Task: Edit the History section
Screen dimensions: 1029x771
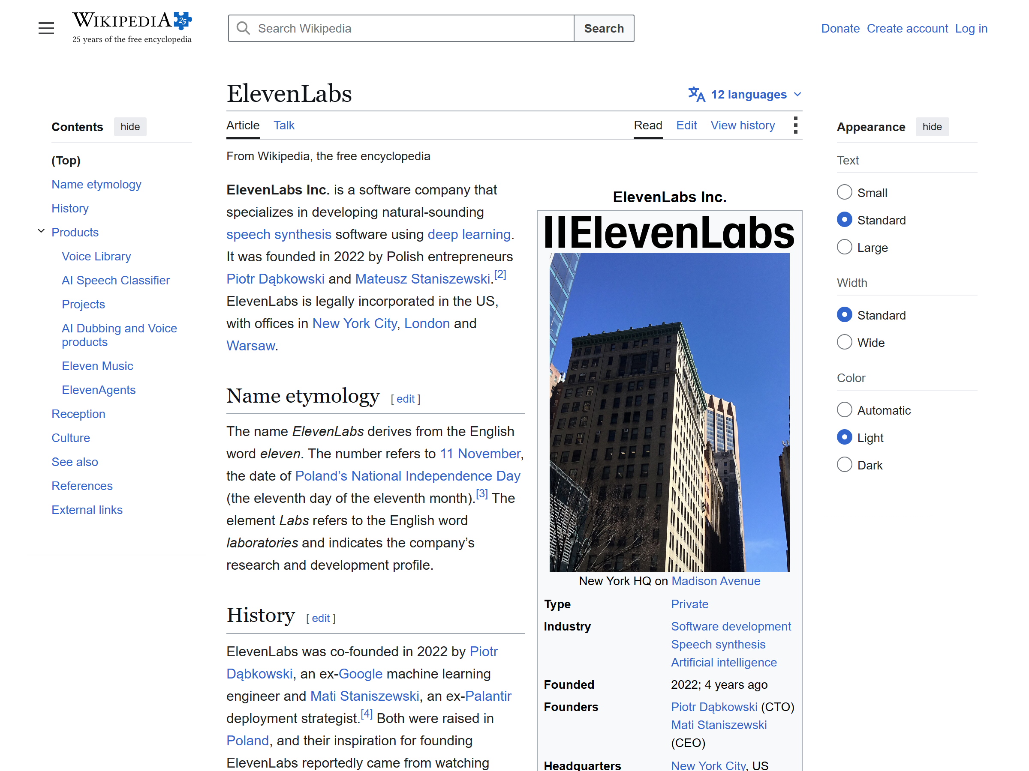Action: [x=321, y=618]
